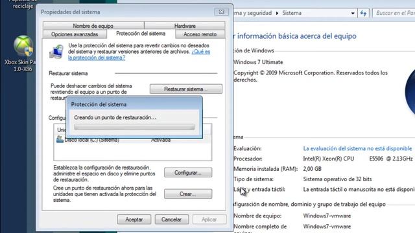Click Sistema operativo de 32 bits text

pyautogui.click(x=337, y=179)
